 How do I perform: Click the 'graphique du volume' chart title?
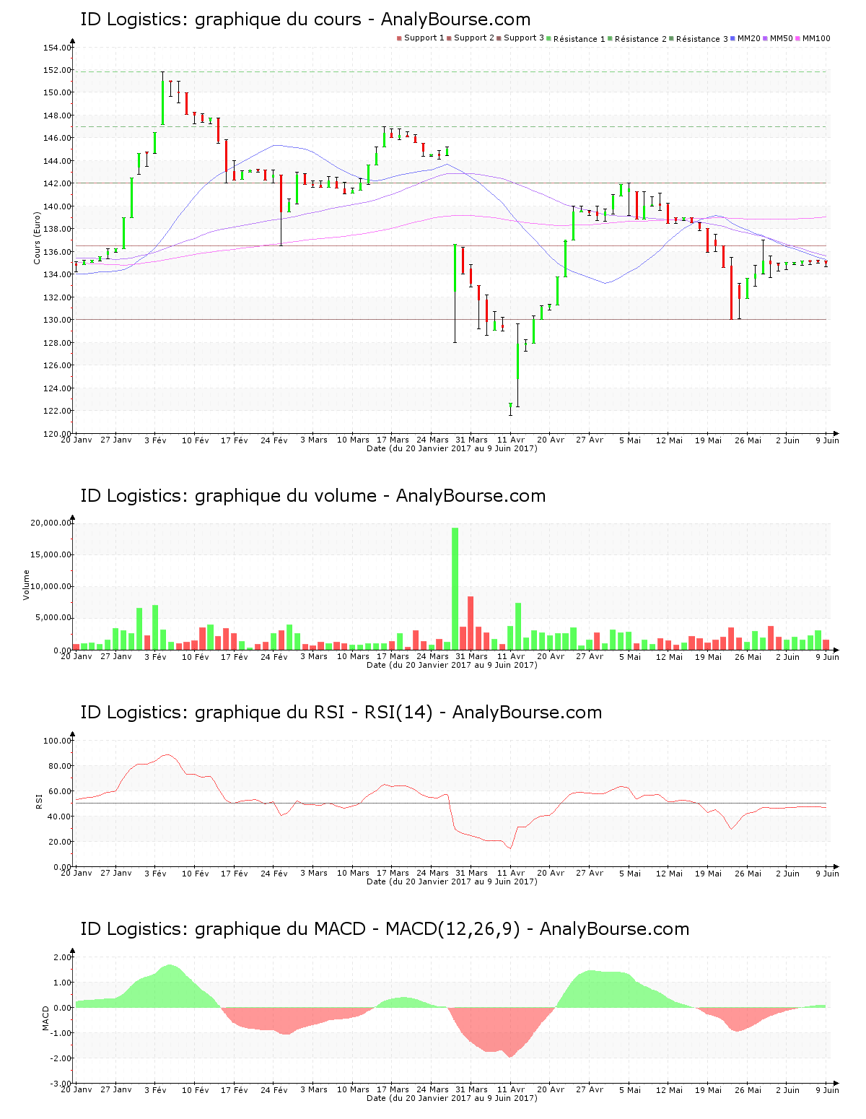coord(312,496)
